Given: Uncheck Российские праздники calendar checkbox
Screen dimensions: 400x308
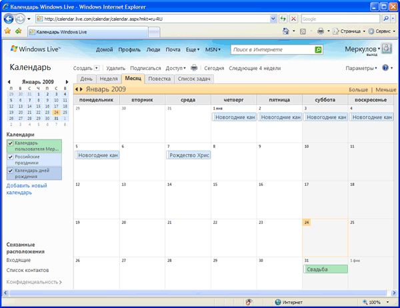Looking at the screenshot, I should (11, 157).
